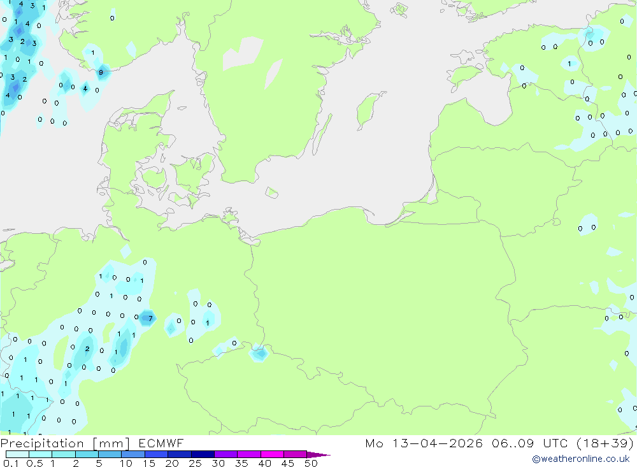The image size is (637, 467).
Task: Click the 'ECMWF' model label
Action: pos(161,443)
